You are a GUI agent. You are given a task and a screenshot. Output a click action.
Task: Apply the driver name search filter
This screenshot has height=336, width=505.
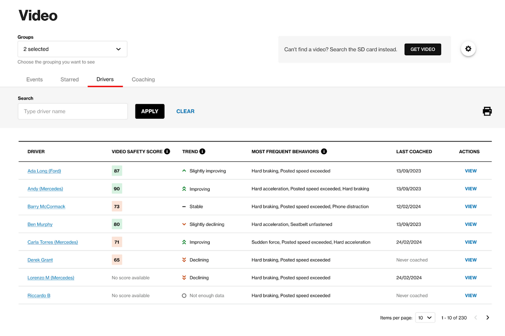[x=150, y=111]
